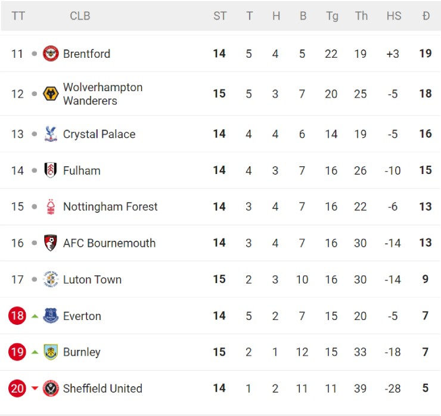Click the AFC Bournemouth crest icon
Viewport: 441px width, 416px height.
tap(51, 243)
